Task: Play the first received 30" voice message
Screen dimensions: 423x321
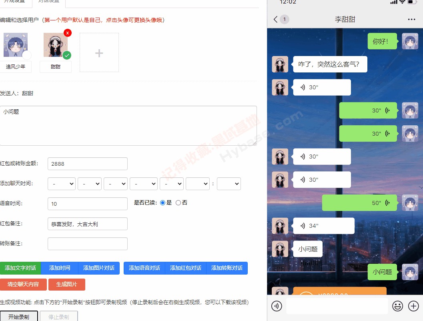Action: tap(322, 87)
